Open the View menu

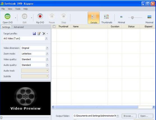pos(10,9)
